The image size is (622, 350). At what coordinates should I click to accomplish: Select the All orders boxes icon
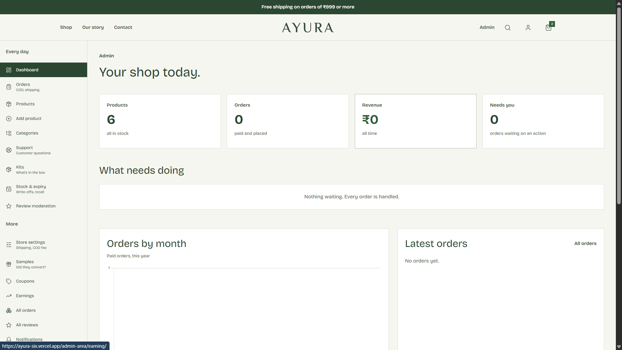coord(9,310)
